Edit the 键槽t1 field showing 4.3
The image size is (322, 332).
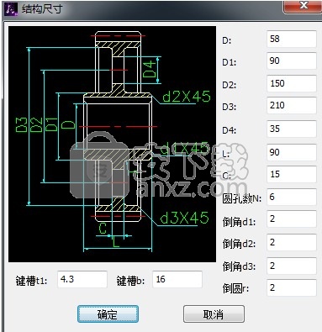tap(82, 279)
